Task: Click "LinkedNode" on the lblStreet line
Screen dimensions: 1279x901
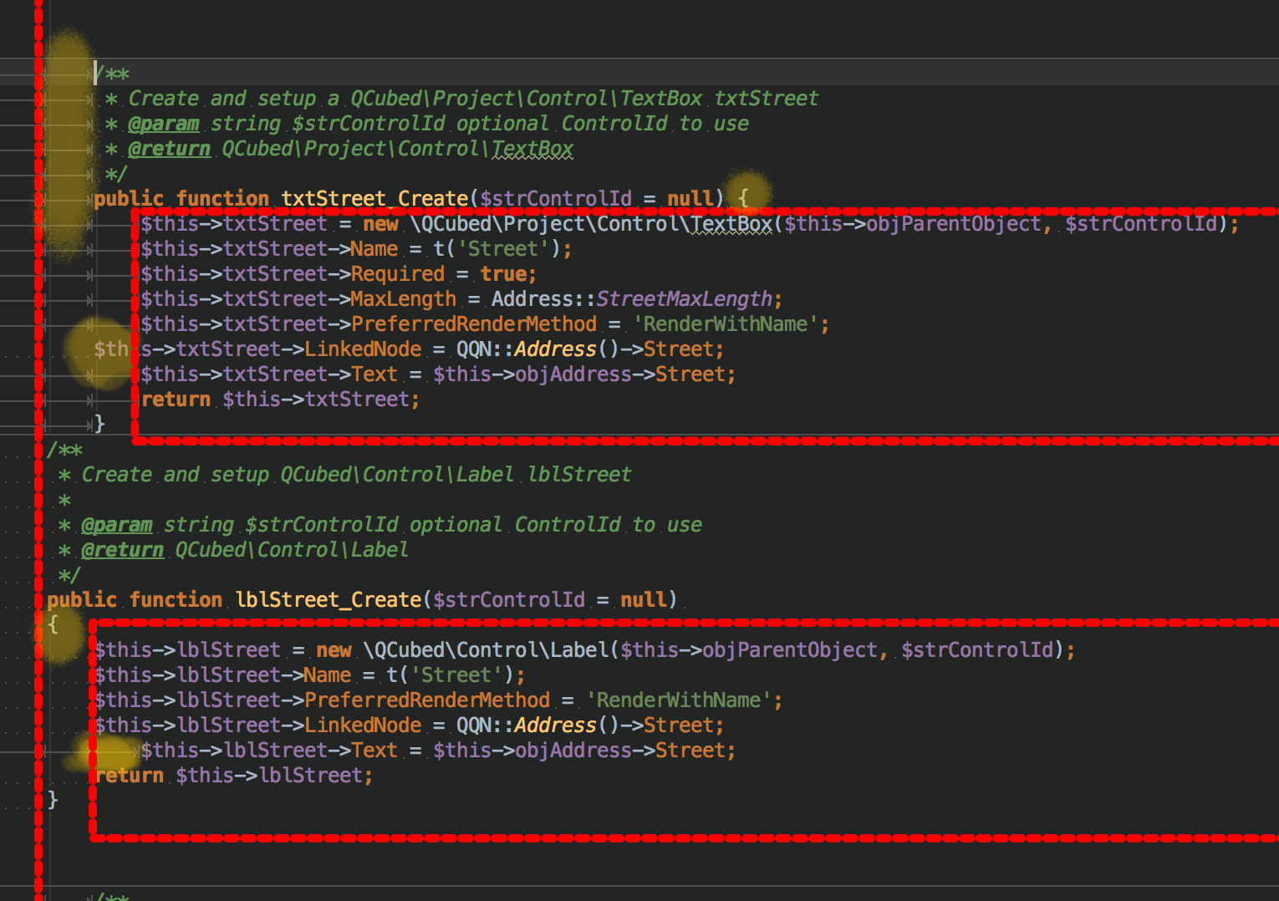Action: 363,725
